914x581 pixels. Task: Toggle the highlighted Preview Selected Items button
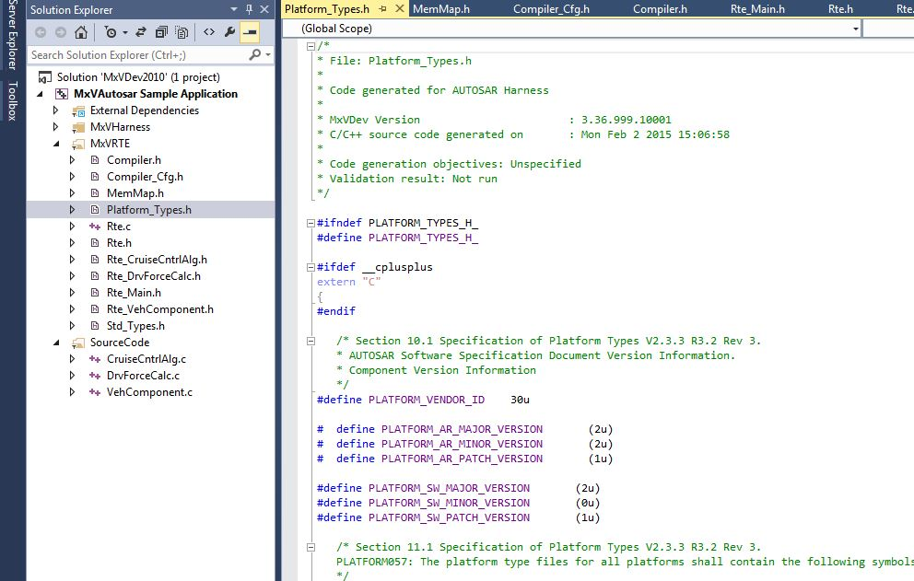point(250,32)
